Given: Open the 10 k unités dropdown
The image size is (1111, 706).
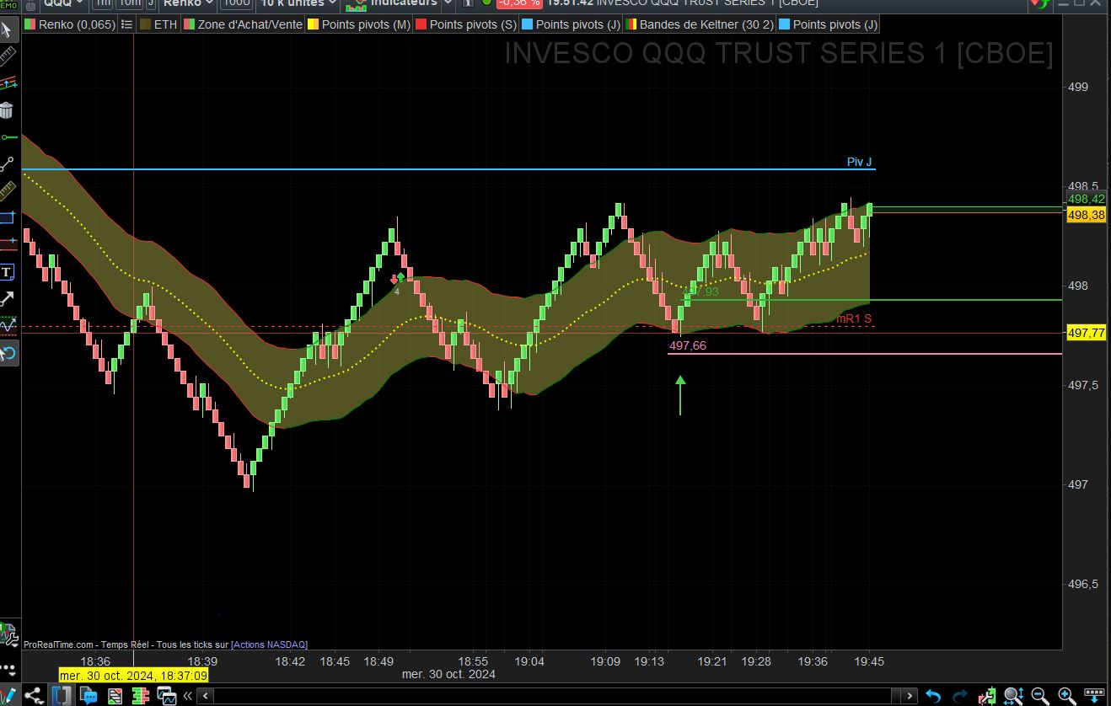Looking at the screenshot, I should tap(298, 3).
